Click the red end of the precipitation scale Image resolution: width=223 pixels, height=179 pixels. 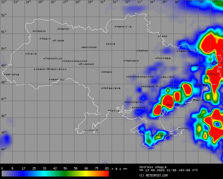tap(105, 173)
